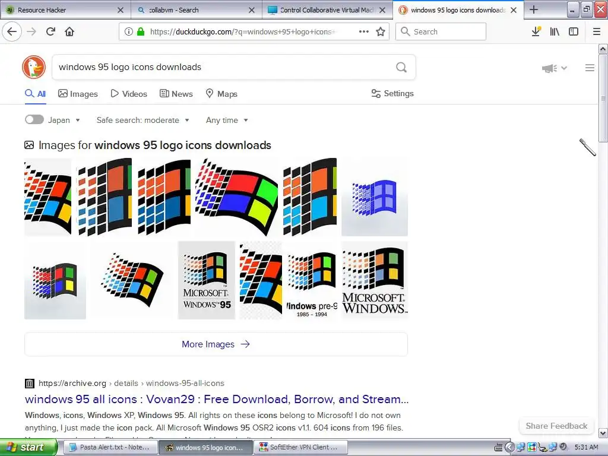Click the Share Feedback button
608x456 pixels.
click(x=556, y=426)
